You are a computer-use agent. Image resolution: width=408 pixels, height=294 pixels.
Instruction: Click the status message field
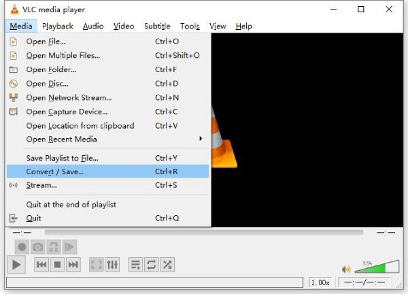pyautogui.click(x=154, y=282)
